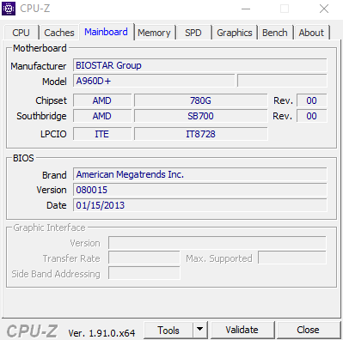
Task: Click the Southbridge AMD vendor value
Action: (x=102, y=116)
